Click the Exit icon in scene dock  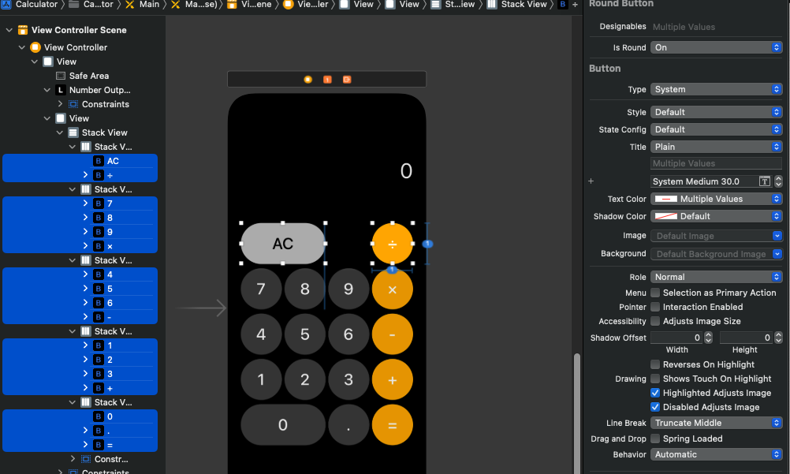(x=347, y=80)
